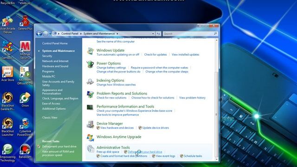Select Security in the sidebar
The width and height of the screenshot is (297, 167).
click(47, 56)
